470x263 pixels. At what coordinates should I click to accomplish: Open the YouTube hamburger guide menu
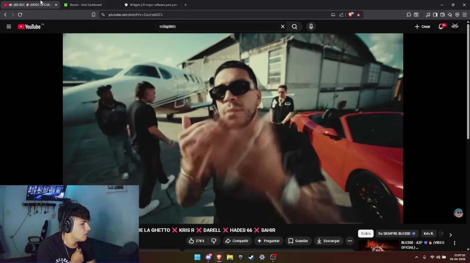[9, 26]
